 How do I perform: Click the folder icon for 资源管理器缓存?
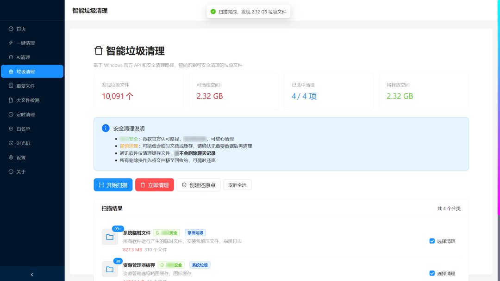(110, 269)
